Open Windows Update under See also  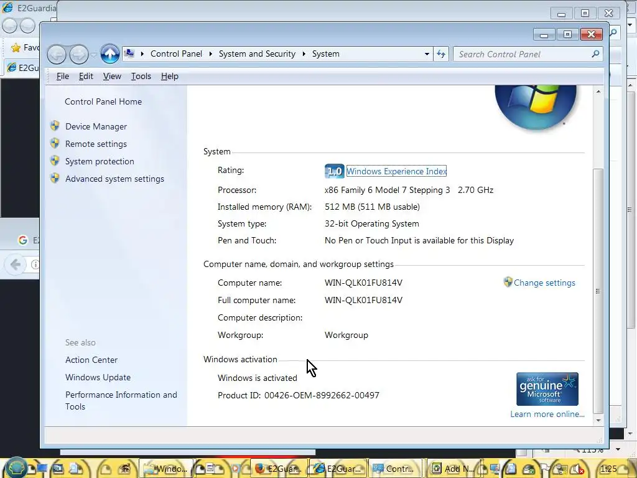(98, 377)
